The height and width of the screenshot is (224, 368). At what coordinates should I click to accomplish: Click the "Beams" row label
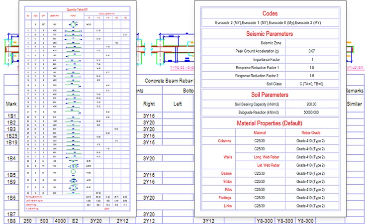point(226,173)
